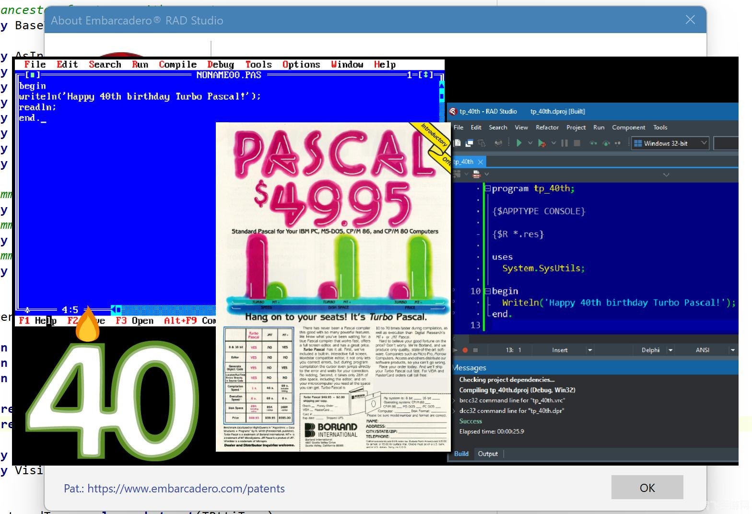Collapse the begin block fold marker
The height and width of the screenshot is (514, 752).
[x=487, y=291]
